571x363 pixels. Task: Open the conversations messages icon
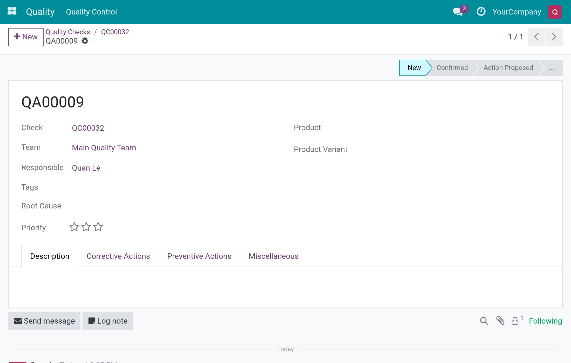coord(458,12)
